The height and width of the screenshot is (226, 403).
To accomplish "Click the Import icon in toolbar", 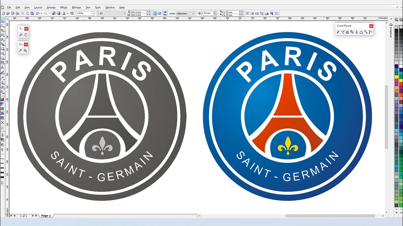I will pyautogui.click(x=54, y=13).
